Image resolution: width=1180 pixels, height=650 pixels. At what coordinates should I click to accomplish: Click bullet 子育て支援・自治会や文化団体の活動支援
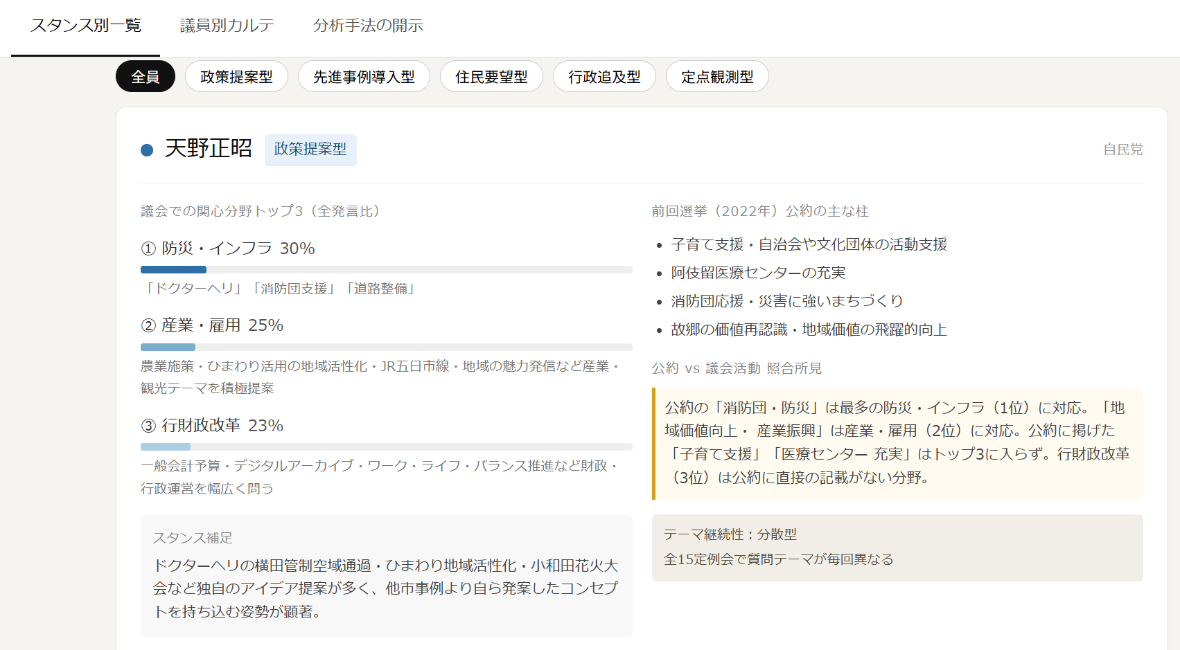[x=809, y=244]
